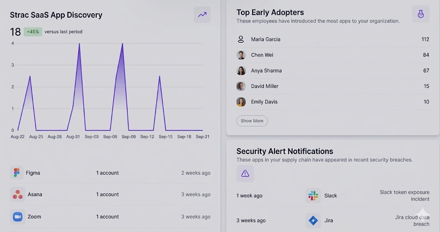Click '2 weeks ago' in the Figma row
The image size is (440, 232).
pyautogui.click(x=196, y=173)
